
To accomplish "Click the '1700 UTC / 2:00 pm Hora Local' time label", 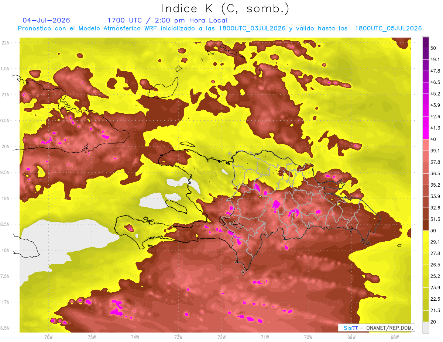I will click(x=167, y=20).
